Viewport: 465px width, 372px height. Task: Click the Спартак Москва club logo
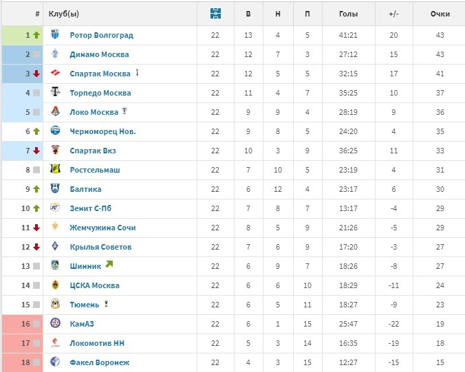pos(55,73)
